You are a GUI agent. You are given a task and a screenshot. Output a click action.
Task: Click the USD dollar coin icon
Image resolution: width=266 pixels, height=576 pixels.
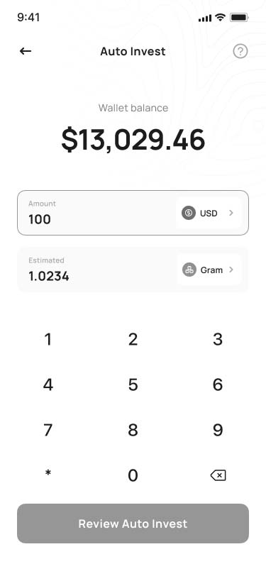click(189, 213)
